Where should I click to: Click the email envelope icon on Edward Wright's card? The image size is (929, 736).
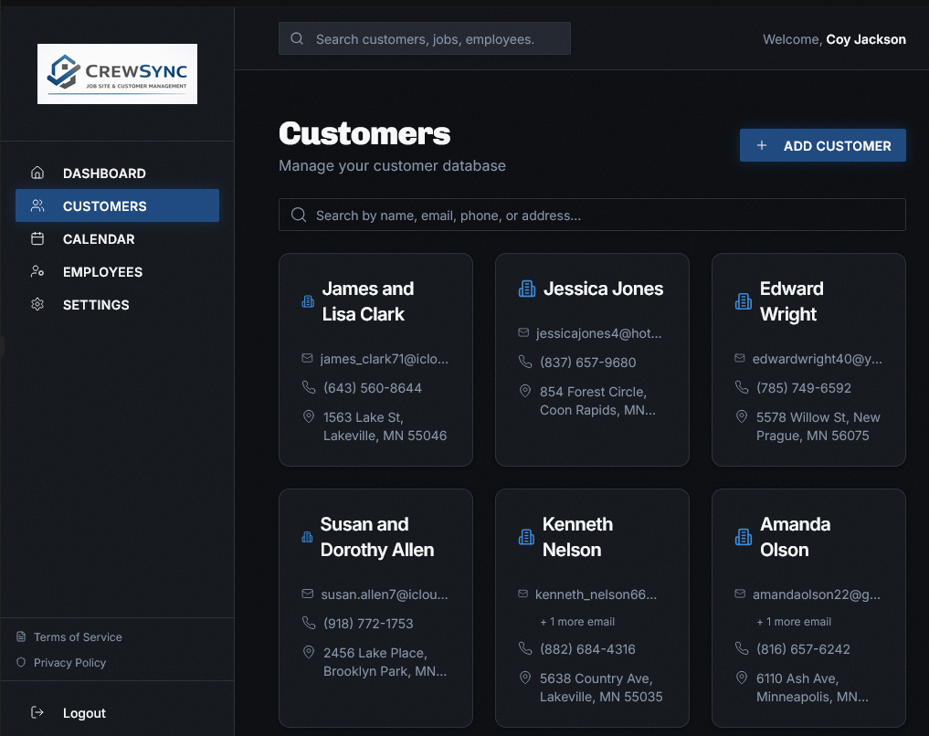pyautogui.click(x=741, y=359)
